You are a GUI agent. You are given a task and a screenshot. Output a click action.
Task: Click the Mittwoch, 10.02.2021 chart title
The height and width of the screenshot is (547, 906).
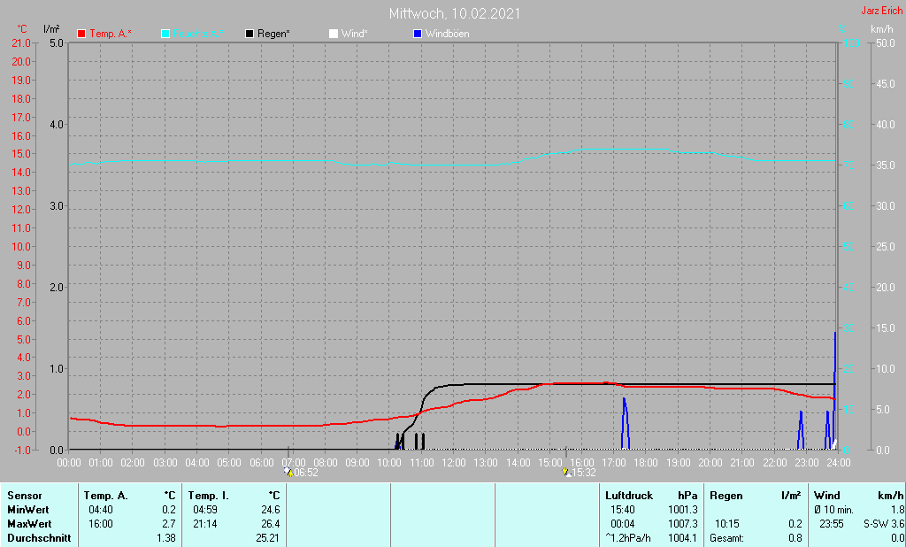click(x=454, y=13)
